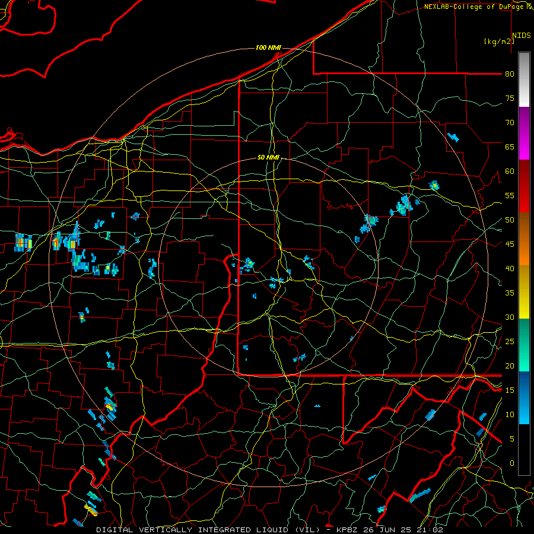Click the magenta segment of the color bar

click(524, 133)
